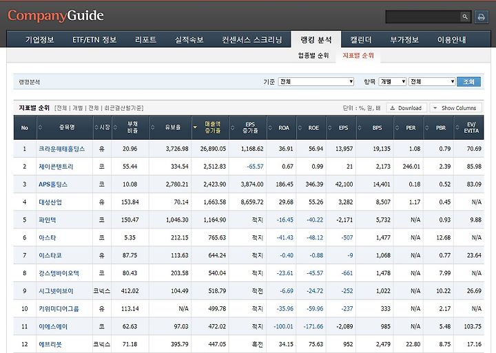Screen dimensions: 496x353
Task: Sort by 종목명 column arrows
Action: tap(40, 128)
